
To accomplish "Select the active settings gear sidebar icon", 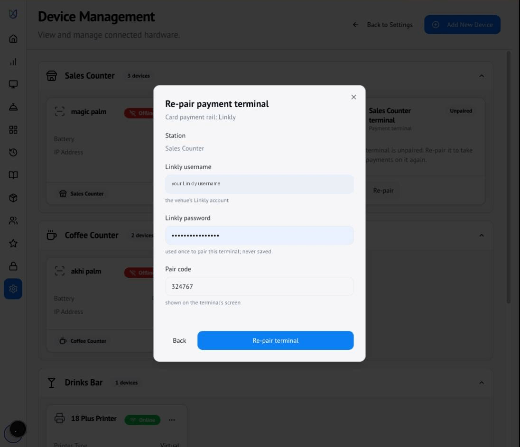I will (x=13, y=289).
